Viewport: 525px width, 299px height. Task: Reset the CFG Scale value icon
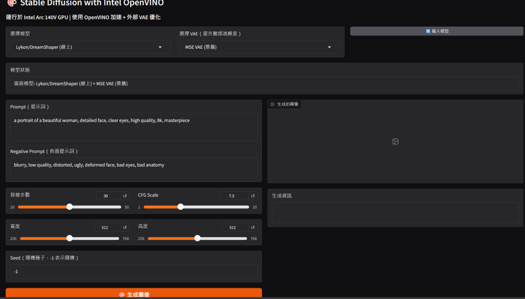253,196
